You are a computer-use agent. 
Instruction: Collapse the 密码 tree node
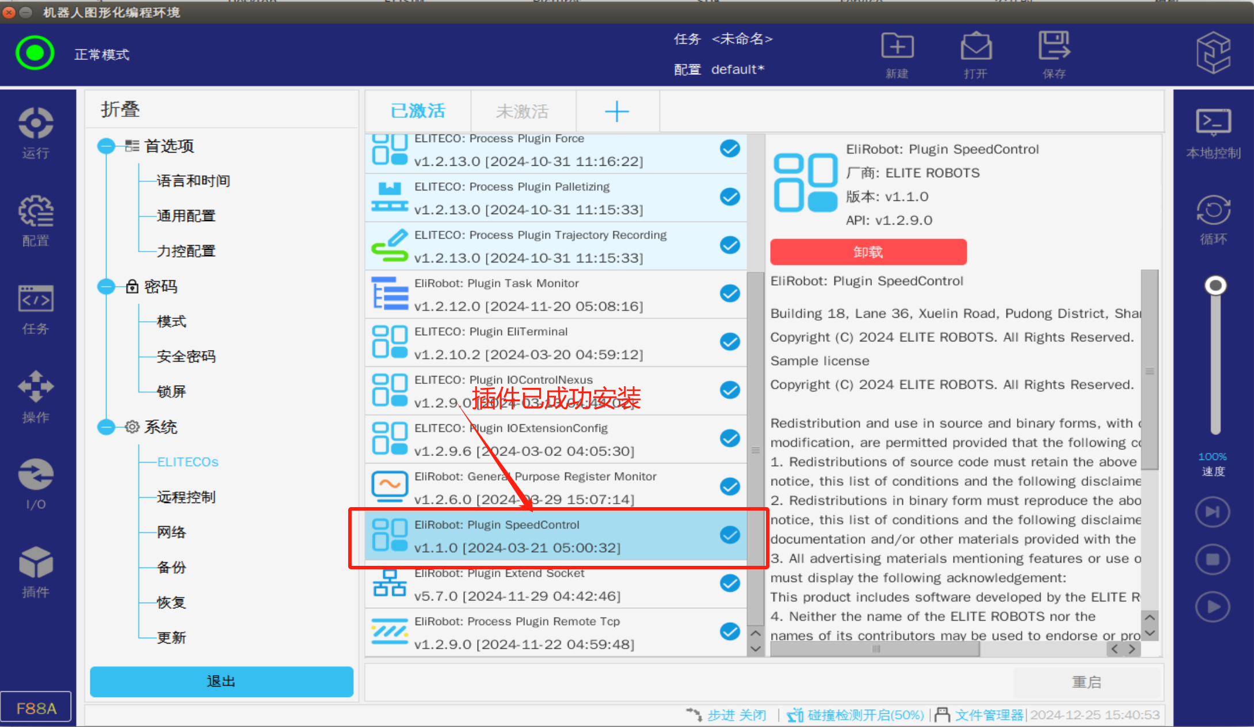click(106, 287)
